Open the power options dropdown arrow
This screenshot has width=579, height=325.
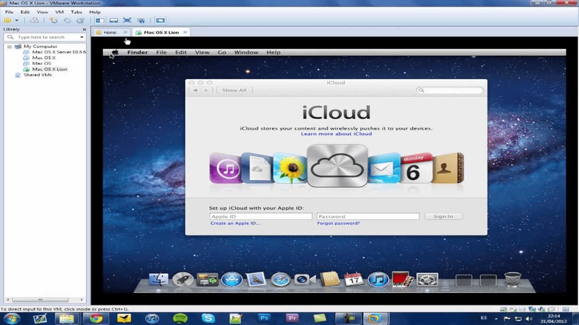coord(17,20)
